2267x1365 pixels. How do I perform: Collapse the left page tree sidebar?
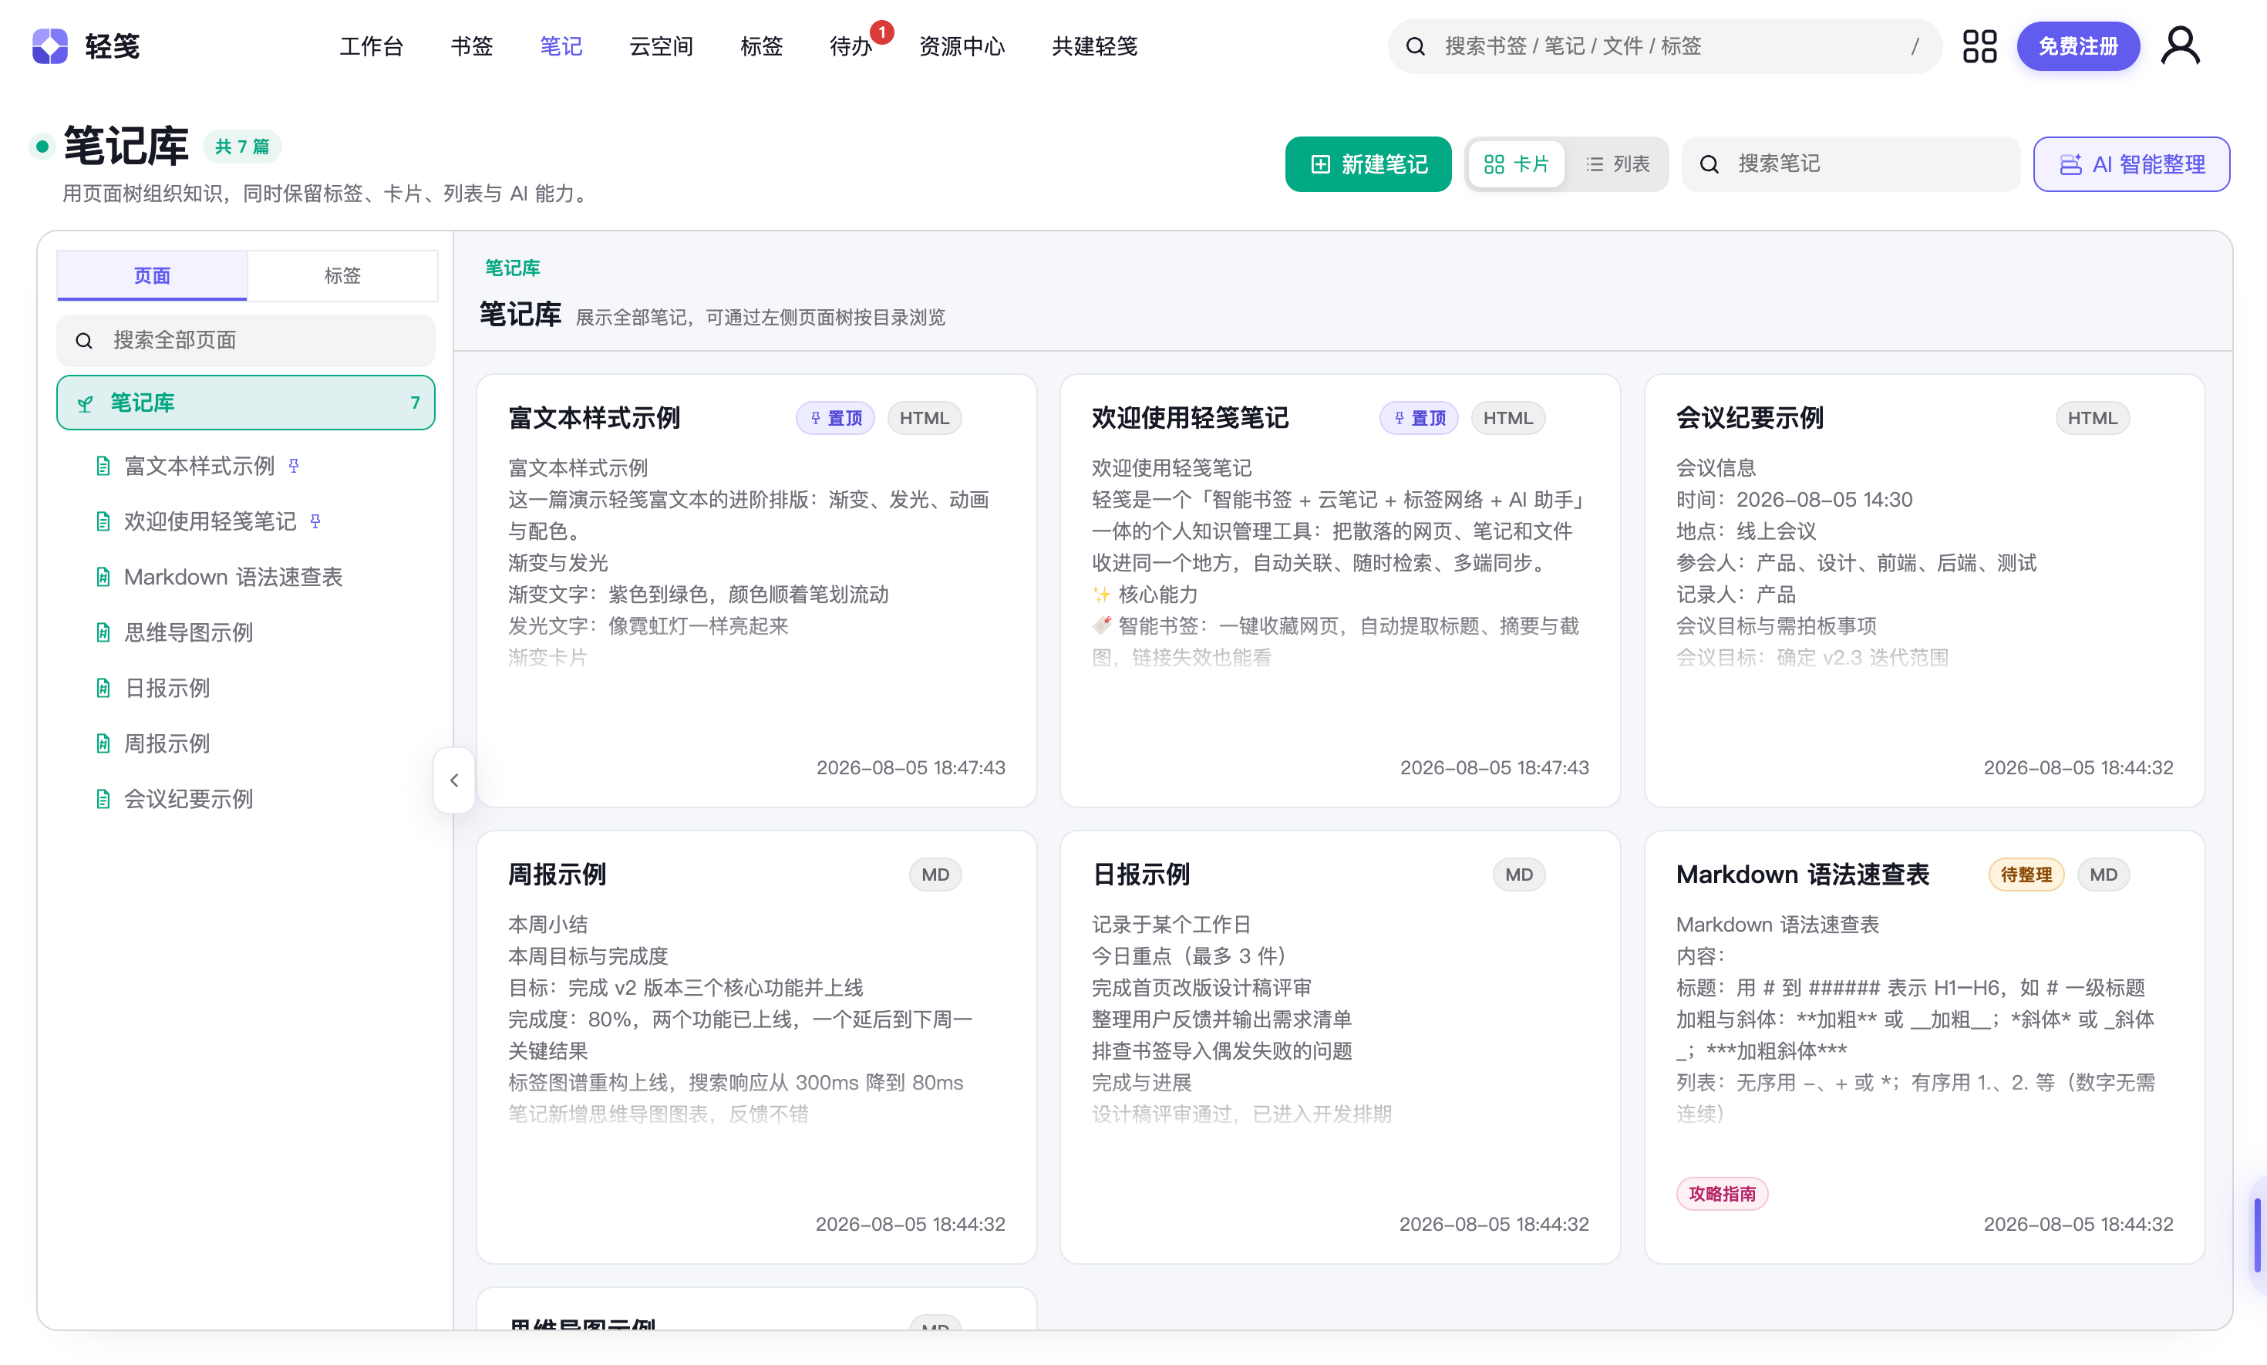[454, 780]
